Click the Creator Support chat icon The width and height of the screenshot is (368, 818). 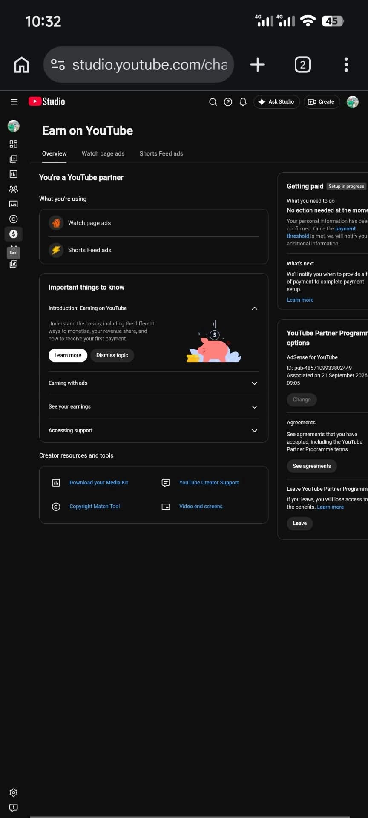click(x=166, y=483)
